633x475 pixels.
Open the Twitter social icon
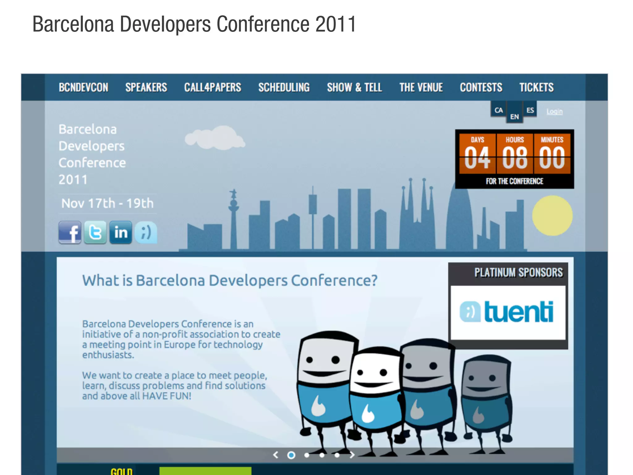pyautogui.click(x=95, y=232)
